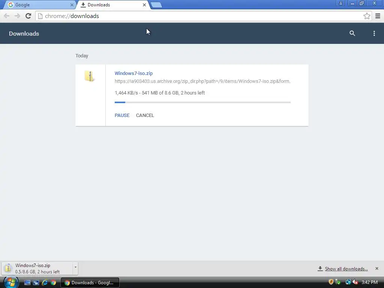The height and width of the screenshot is (288, 384).
Task: Click the page icon in the address bar
Action: pyautogui.click(x=40, y=16)
